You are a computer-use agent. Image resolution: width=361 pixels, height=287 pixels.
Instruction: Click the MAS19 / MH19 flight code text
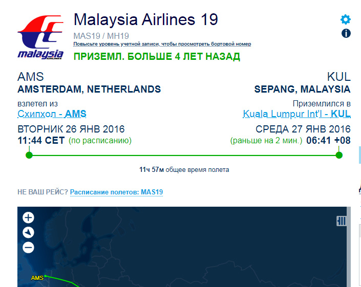[x=101, y=36]
